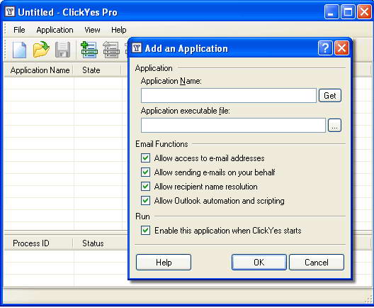Click the Application executable file input field
Image resolution: width=374 pixels, height=308 pixels.
tap(233, 125)
